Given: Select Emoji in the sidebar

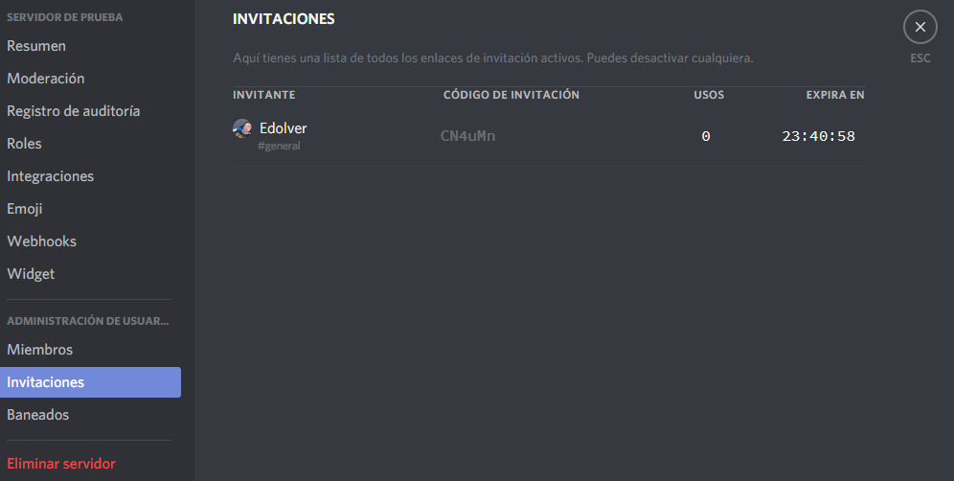Looking at the screenshot, I should point(25,209).
